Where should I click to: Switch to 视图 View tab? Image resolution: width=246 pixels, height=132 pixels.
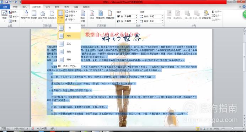click(76, 7)
